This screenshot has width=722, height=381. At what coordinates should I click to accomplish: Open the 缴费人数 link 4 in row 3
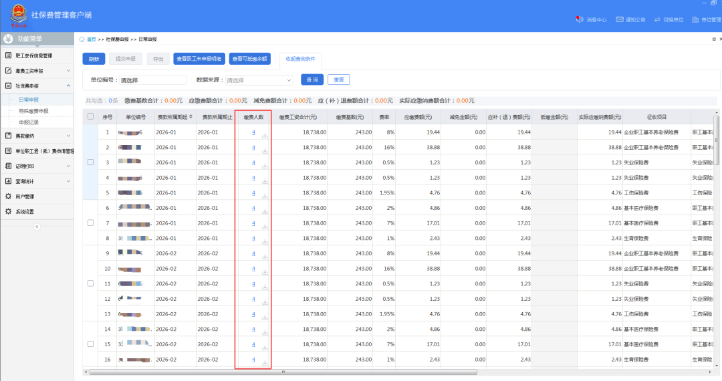click(x=254, y=162)
